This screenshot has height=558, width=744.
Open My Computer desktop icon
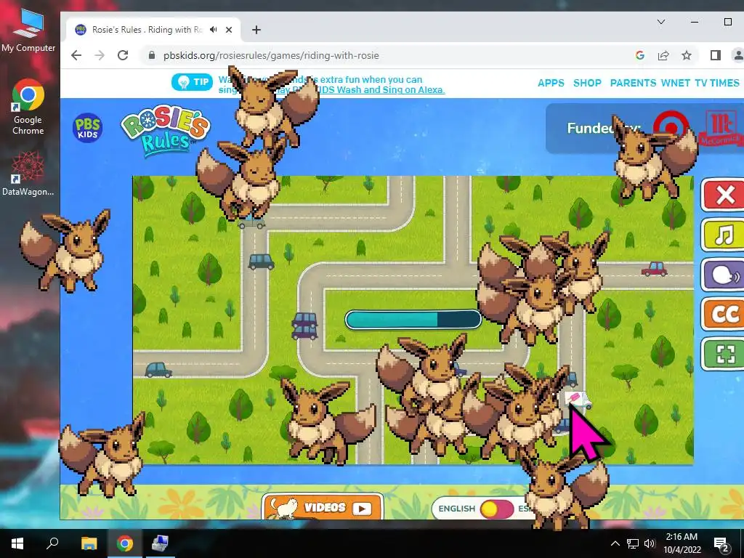click(28, 31)
